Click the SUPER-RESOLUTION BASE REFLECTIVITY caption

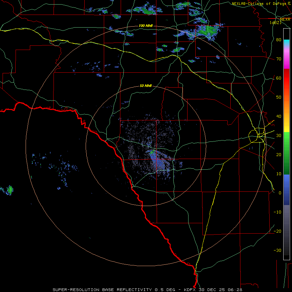pos(102,290)
